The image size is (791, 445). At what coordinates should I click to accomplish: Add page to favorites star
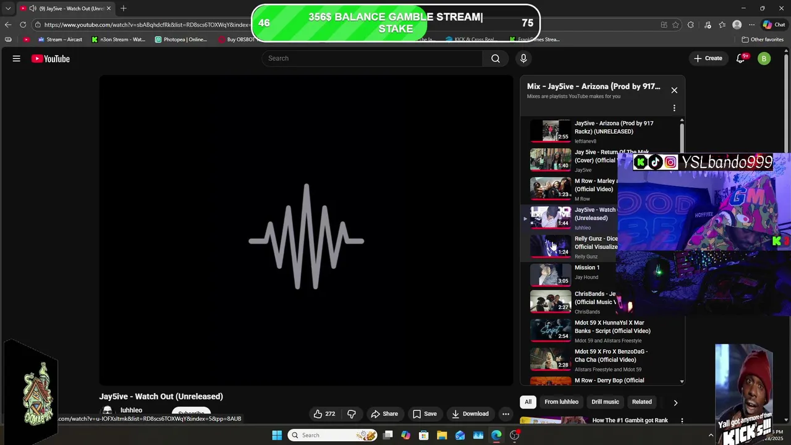675,25
